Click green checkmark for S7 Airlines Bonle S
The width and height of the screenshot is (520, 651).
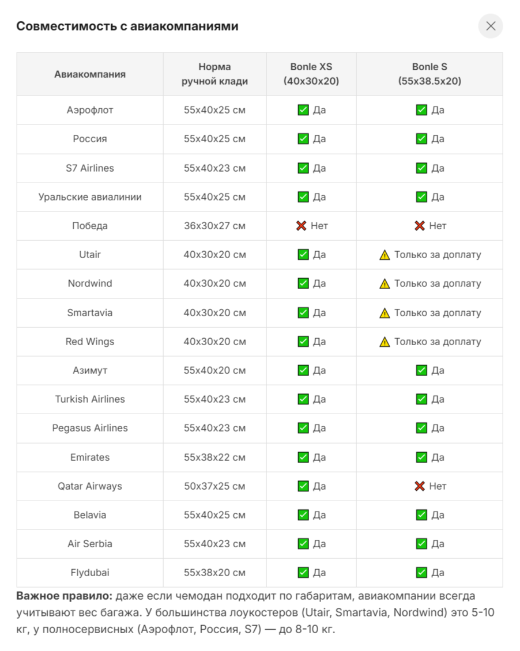421,168
